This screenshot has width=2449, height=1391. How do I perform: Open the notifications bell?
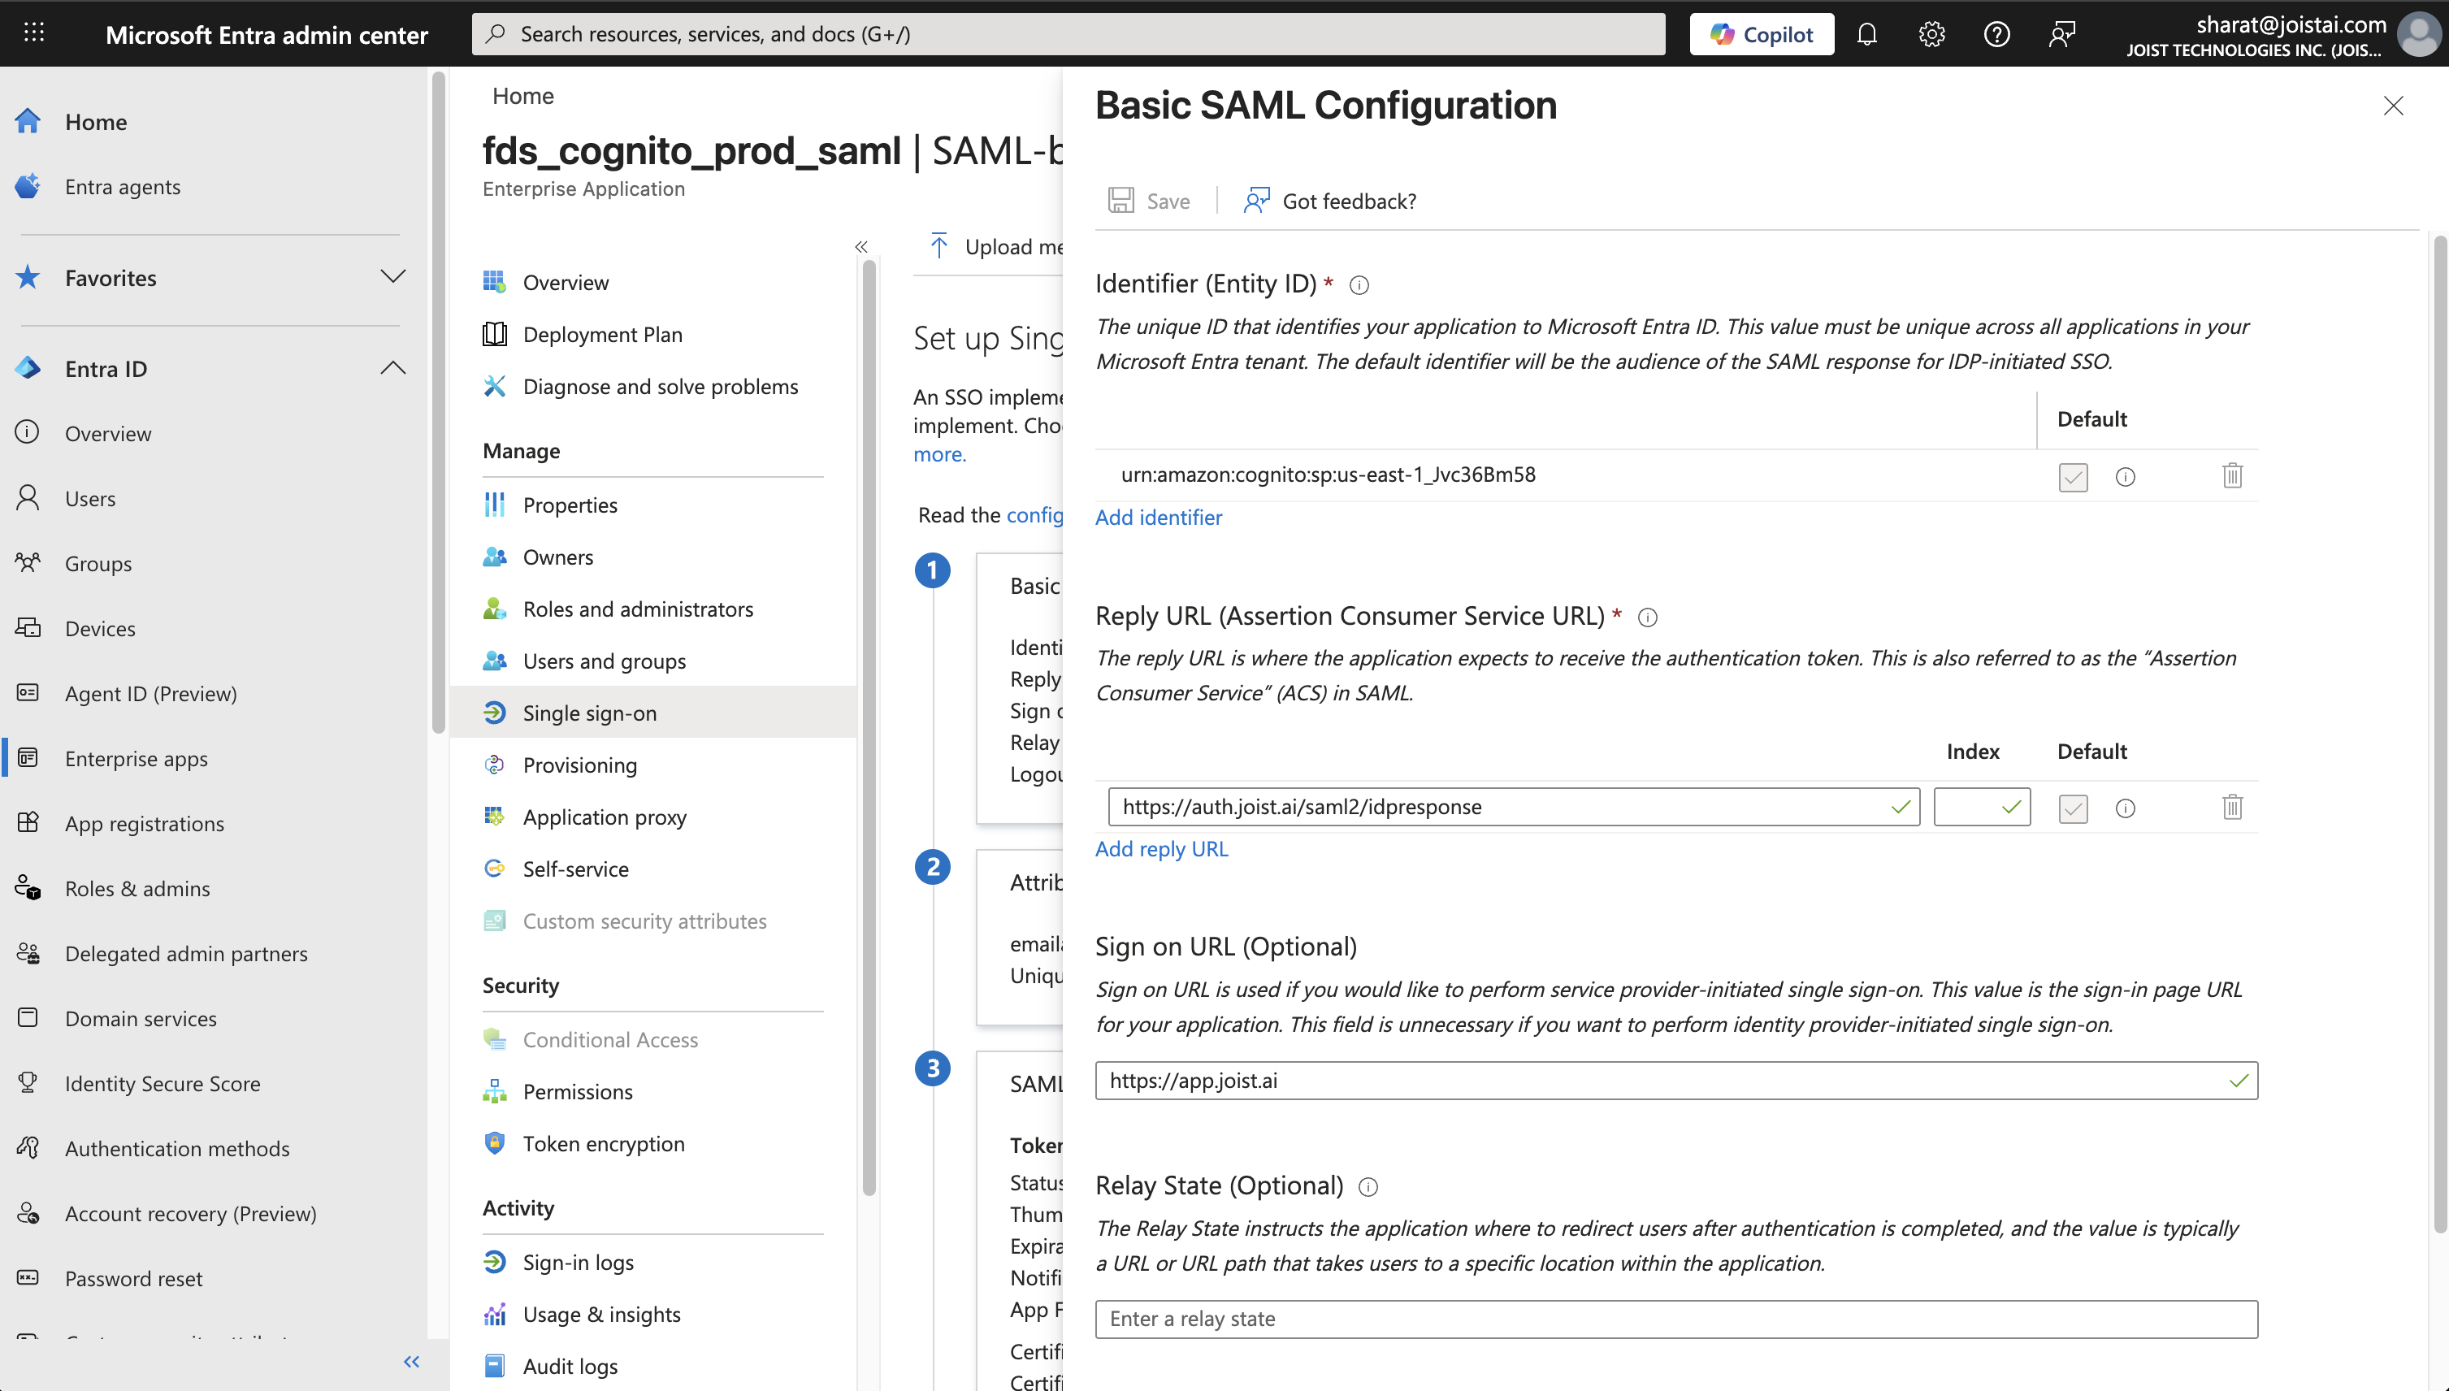[x=1866, y=34]
